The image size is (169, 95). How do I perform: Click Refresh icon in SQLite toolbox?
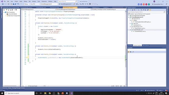(x=4, y=10)
